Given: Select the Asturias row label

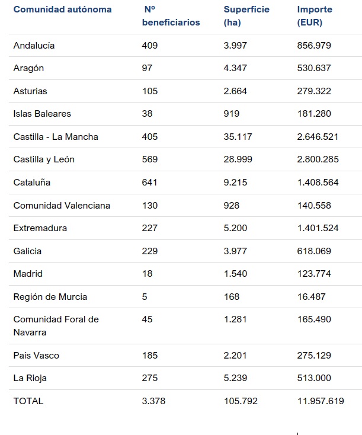Looking at the screenshot, I should (x=30, y=91).
